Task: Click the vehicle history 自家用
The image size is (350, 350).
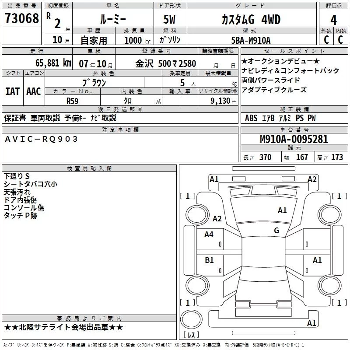Action: coord(94,40)
